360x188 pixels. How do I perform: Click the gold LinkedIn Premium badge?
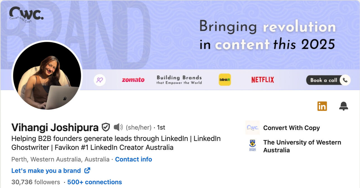(x=322, y=106)
